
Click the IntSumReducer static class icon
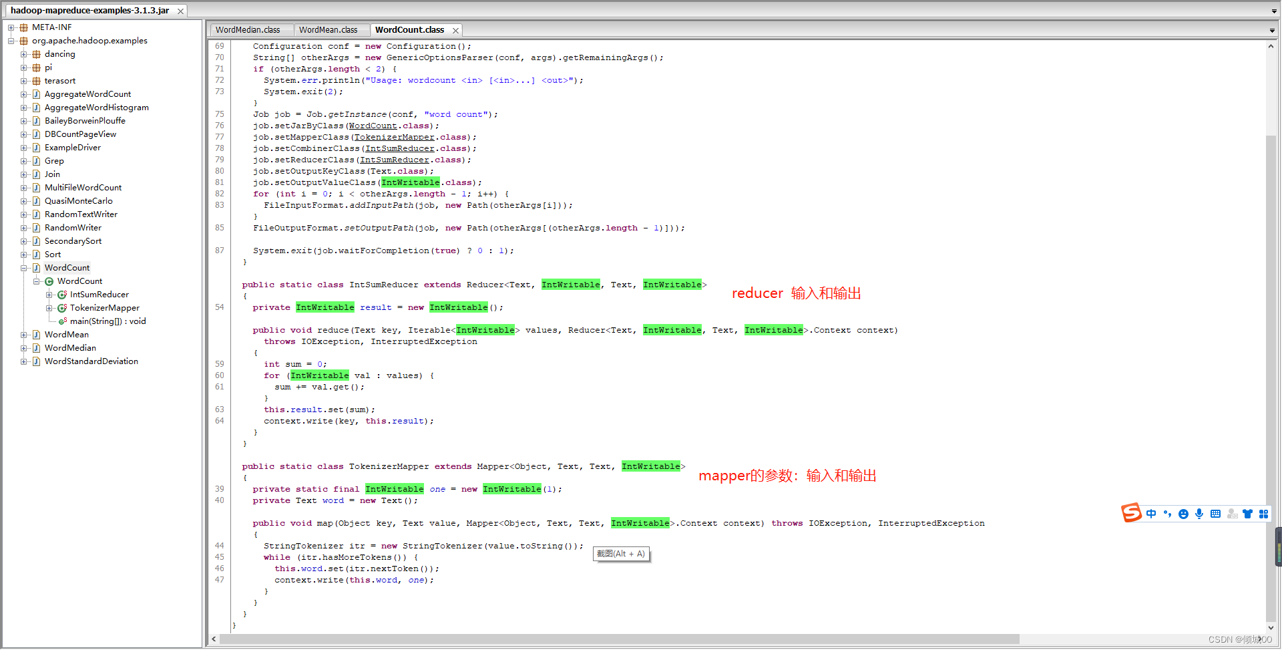(x=62, y=295)
